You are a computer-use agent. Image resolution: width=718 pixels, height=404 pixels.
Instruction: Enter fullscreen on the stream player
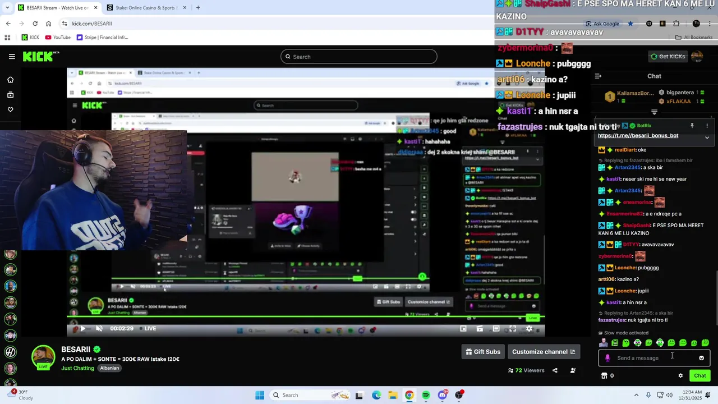coord(512,329)
